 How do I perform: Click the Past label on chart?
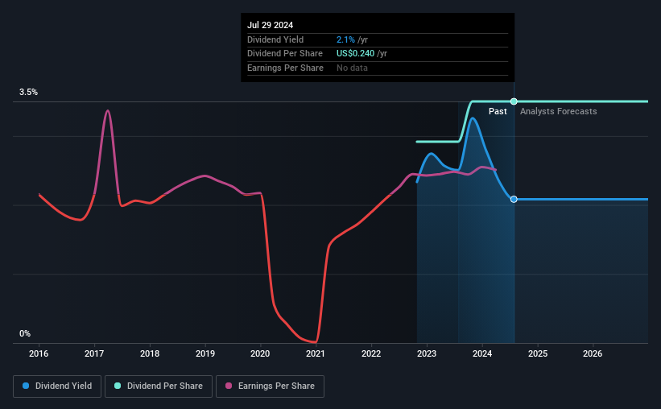pos(498,111)
